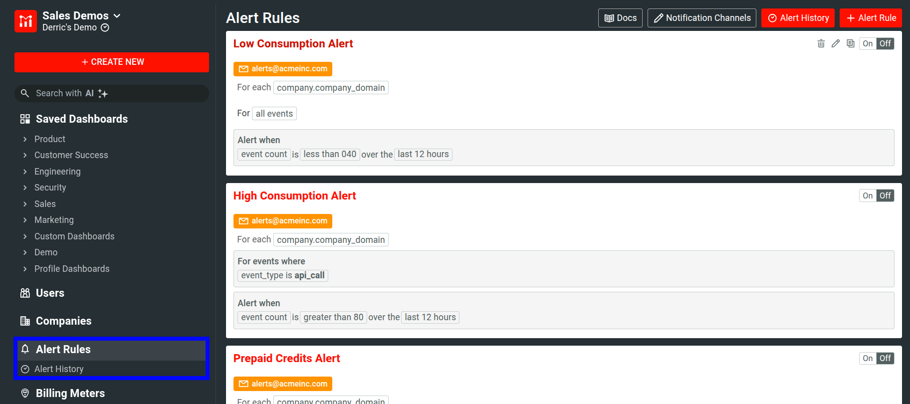Add a new Alert Rule

[x=871, y=18]
